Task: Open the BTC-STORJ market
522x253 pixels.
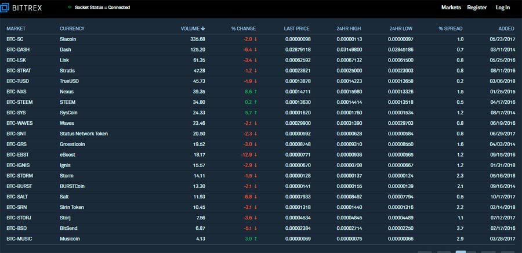Action: pyautogui.click(x=19, y=218)
